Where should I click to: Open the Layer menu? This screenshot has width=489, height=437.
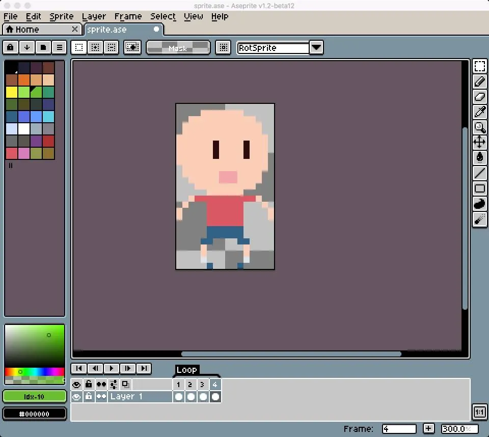point(94,16)
